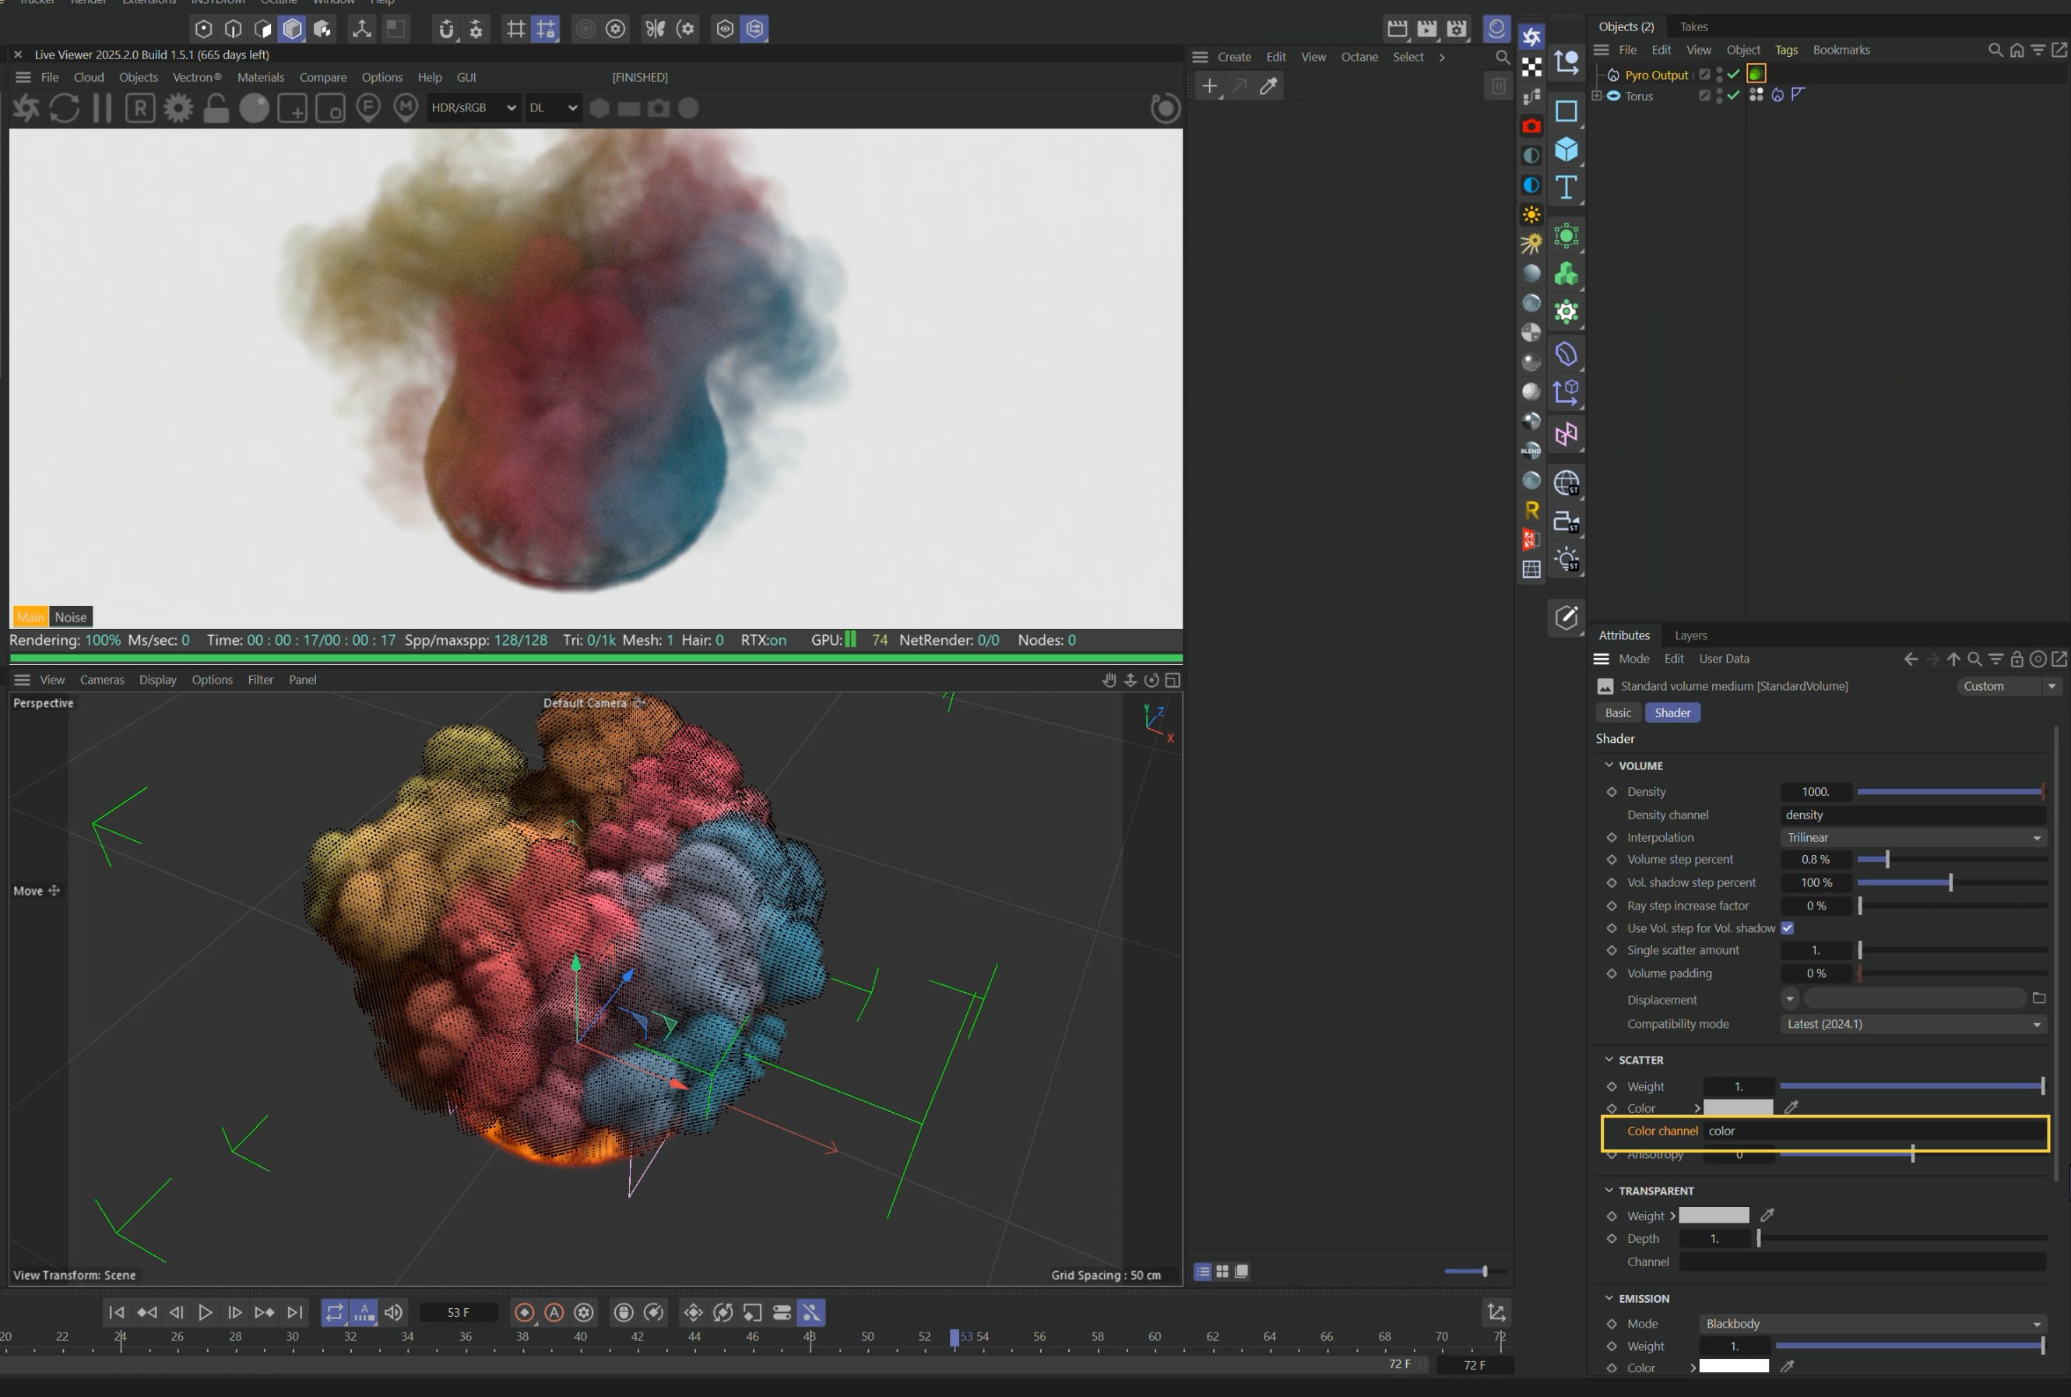2071x1397 pixels.
Task: Toggle the Live Viewer lock icon
Action: tap(216, 109)
